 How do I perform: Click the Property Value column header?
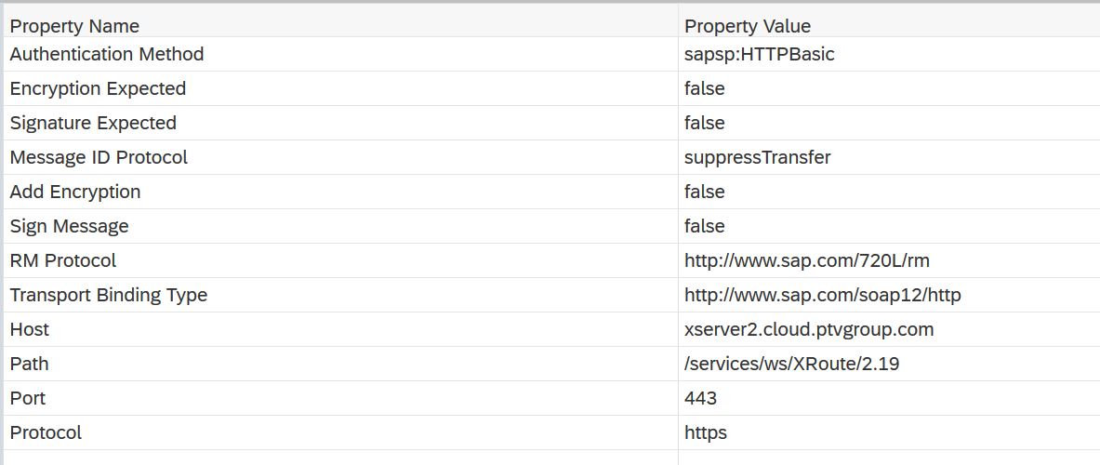click(x=748, y=26)
